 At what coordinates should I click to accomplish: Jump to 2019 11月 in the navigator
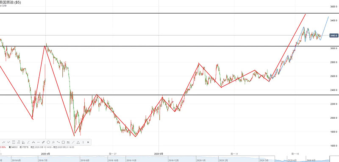[131, 160]
